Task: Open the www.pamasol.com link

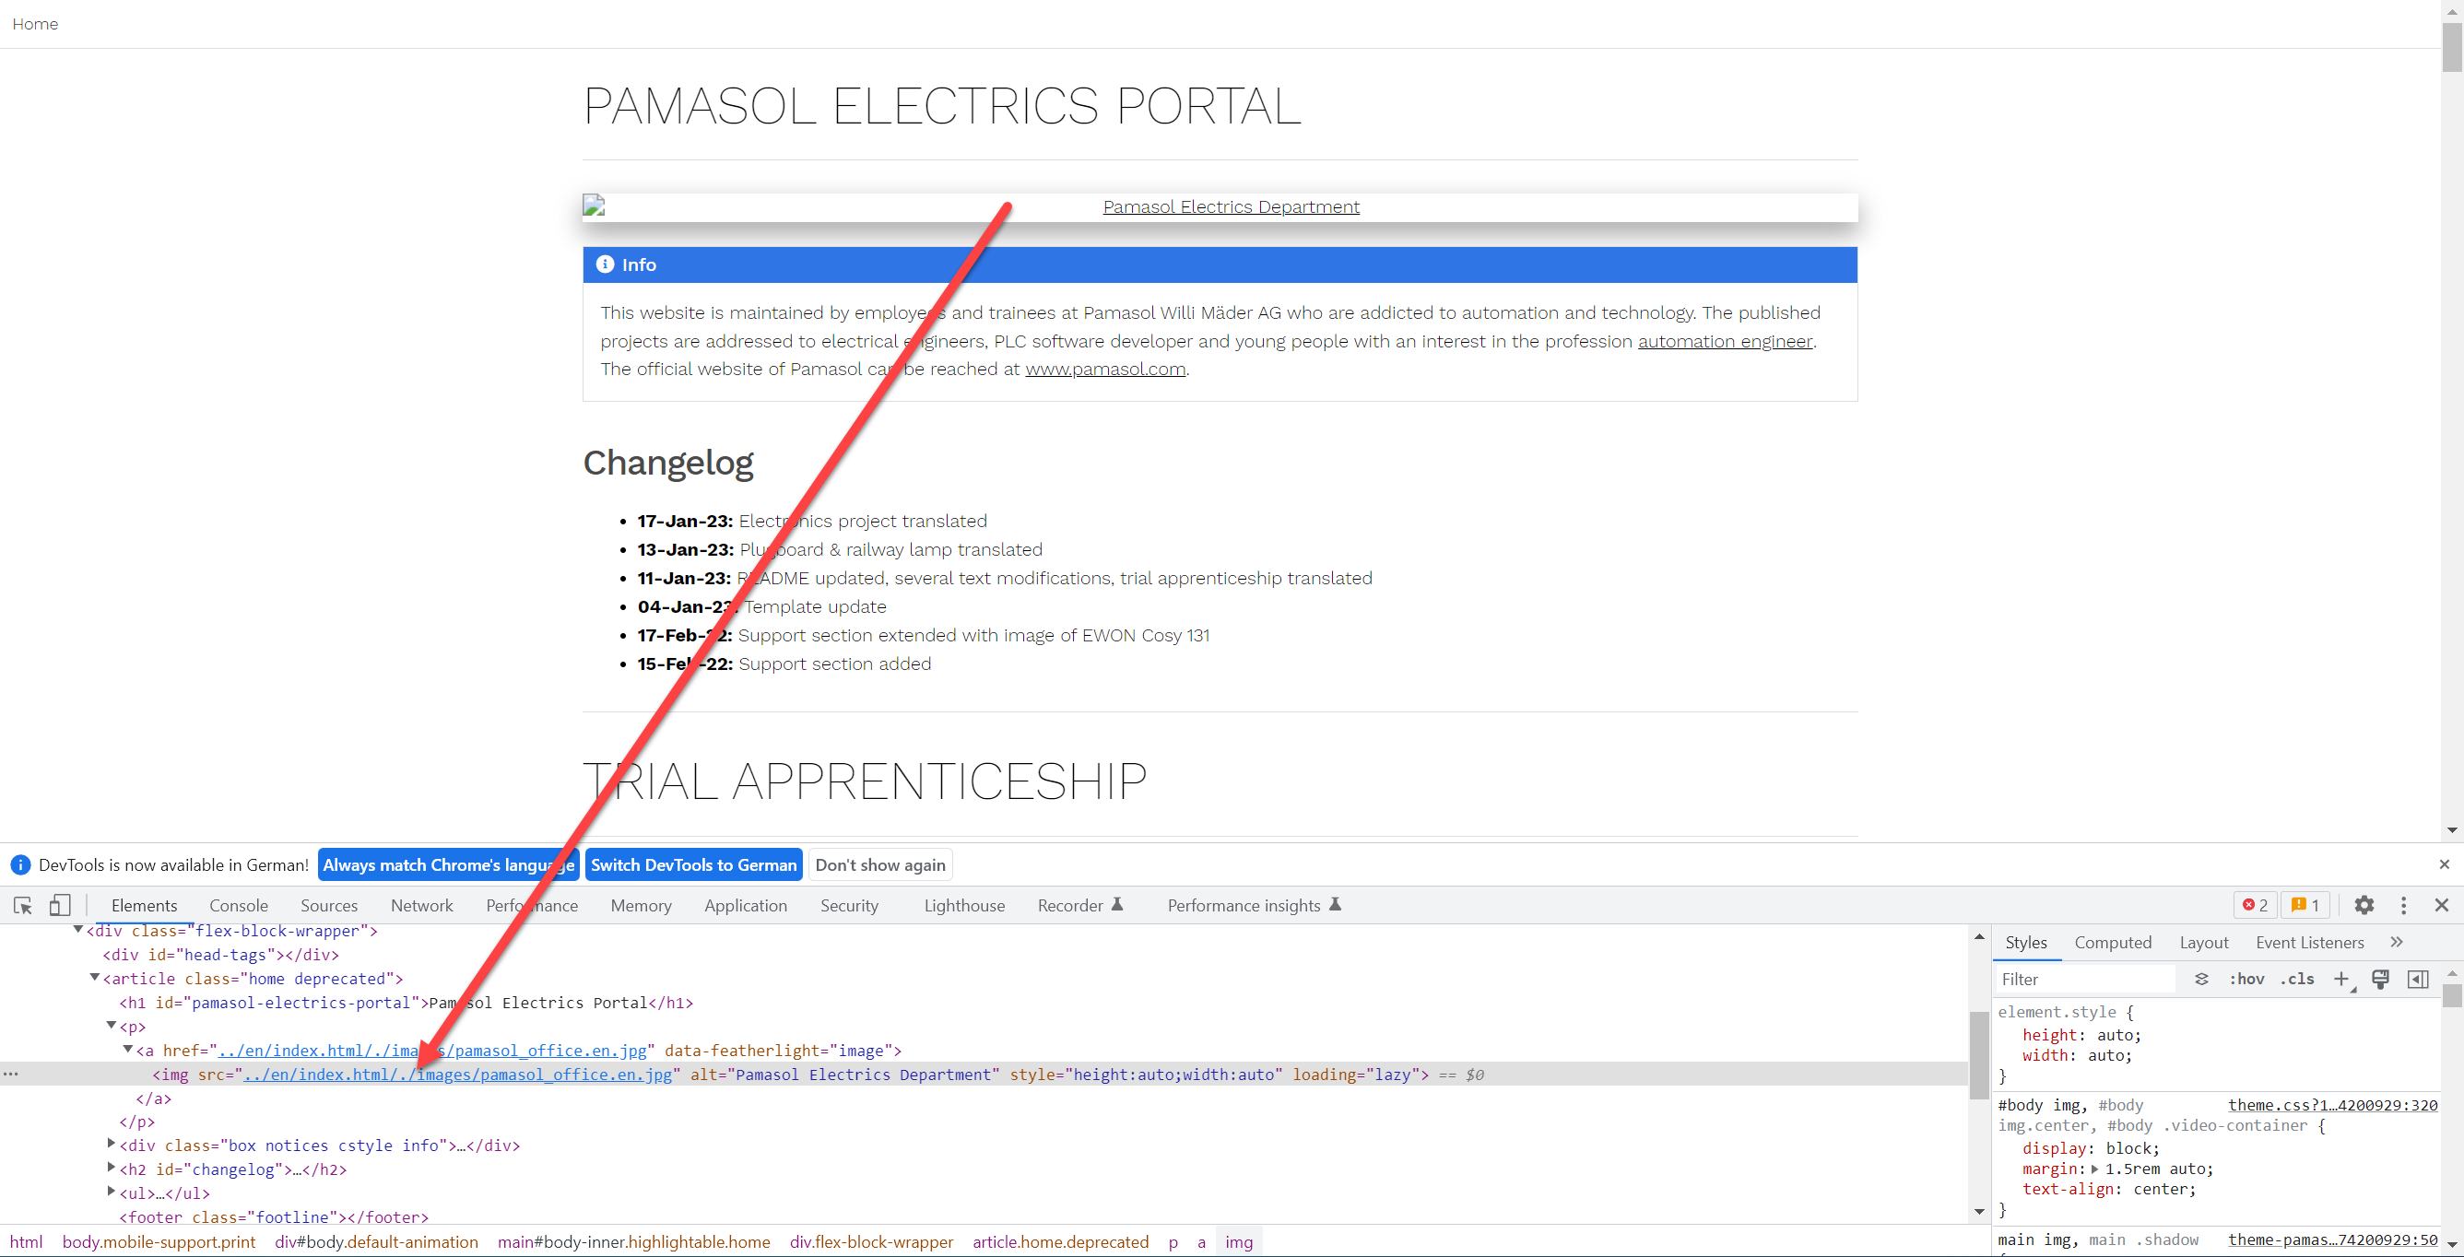Action: point(1103,369)
